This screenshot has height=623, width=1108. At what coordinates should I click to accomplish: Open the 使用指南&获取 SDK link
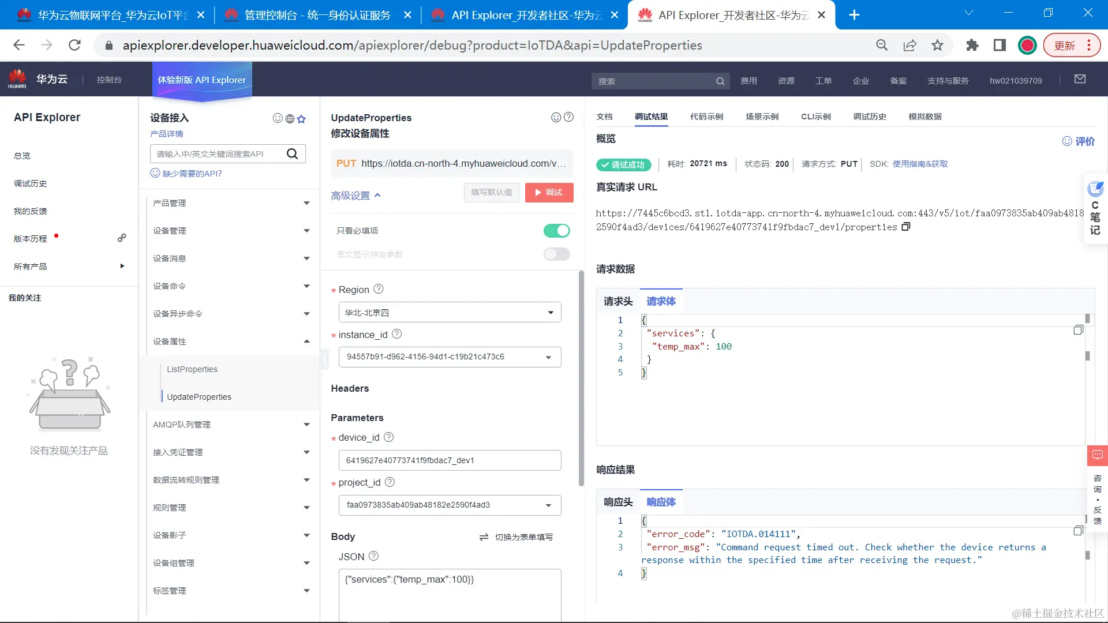[x=920, y=164]
